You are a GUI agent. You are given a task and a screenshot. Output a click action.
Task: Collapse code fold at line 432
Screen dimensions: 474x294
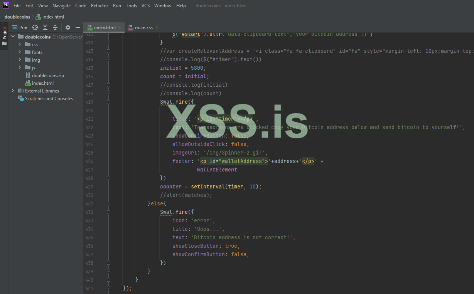[x=108, y=212]
